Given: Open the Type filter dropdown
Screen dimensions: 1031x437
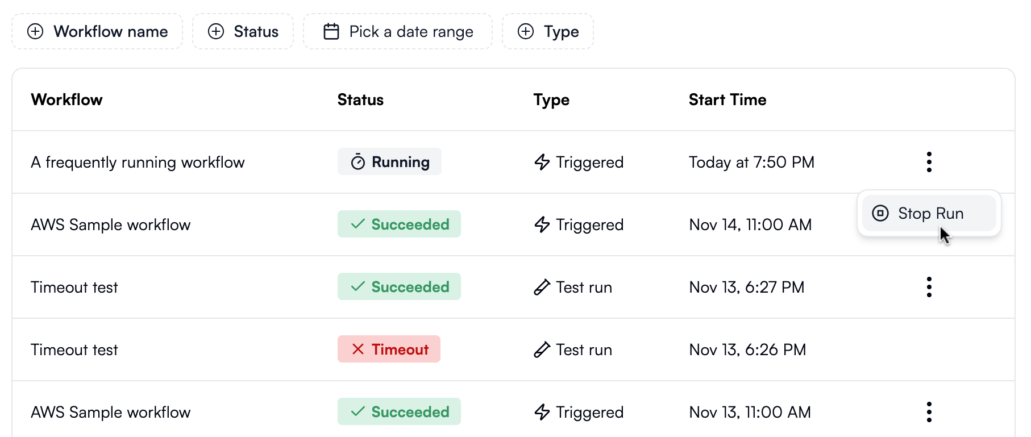Looking at the screenshot, I should (548, 32).
